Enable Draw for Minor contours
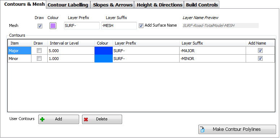Viewport: 280px width, 138px height. (39, 59)
